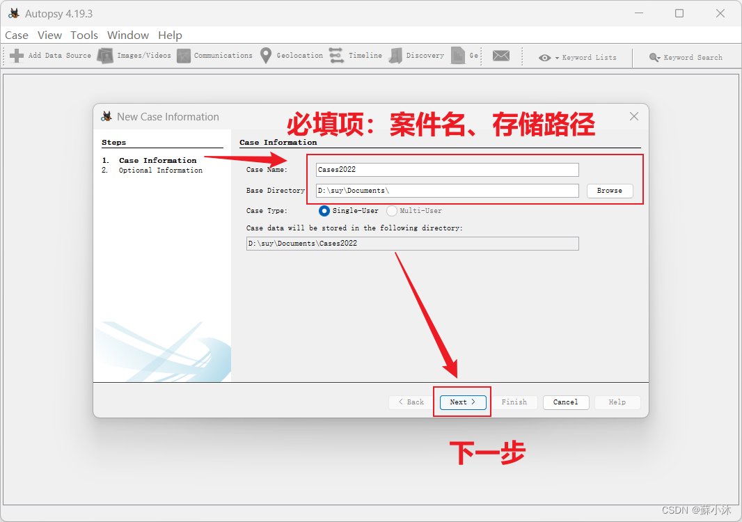Click the Add Data Source plus icon
Image resolution: width=742 pixels, height=522 pixels.
pyautogui.click(x=17, y=56)
